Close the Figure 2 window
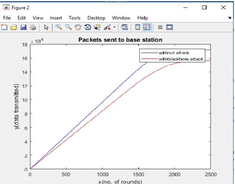The image size is (235, 184). (223, 7)
